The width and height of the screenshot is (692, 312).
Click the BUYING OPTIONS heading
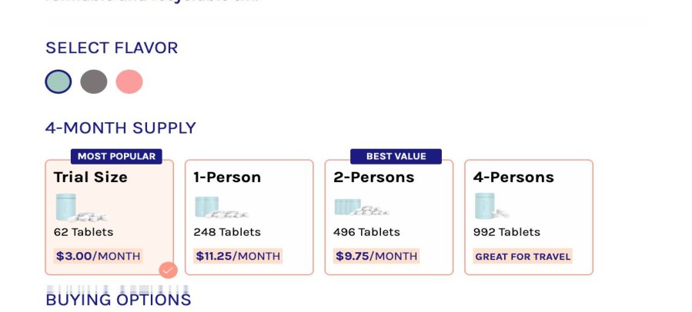119,300
